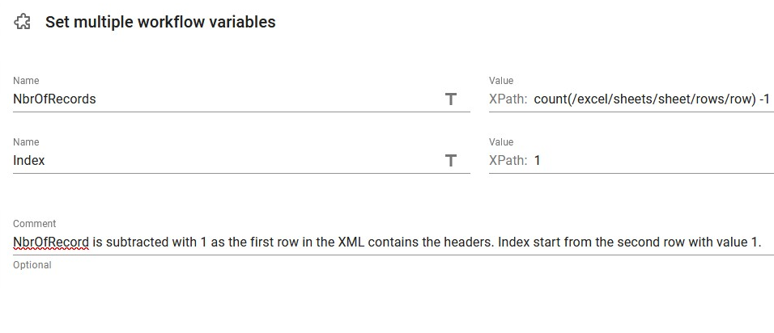774x333 pixels.
Task: Click the T text-type icon beside Index
Action: 450,161
